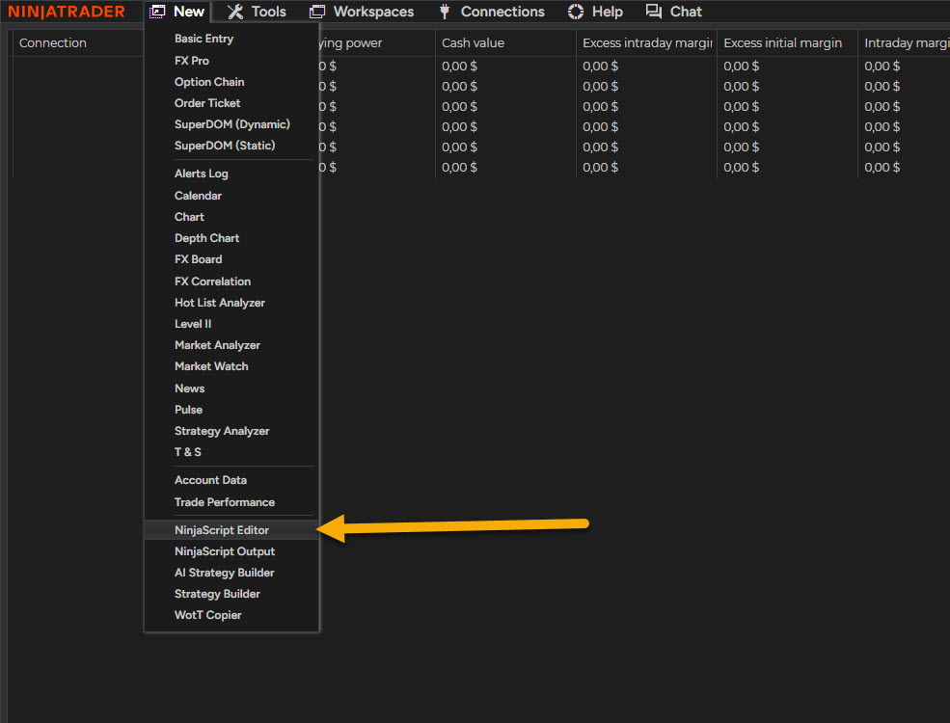The image size is (950, 723).
Task: Open the Help menu label
Action: [607, 12]
